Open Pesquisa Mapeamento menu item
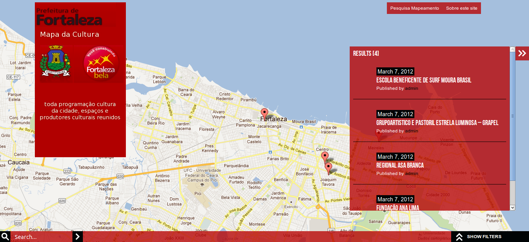Image resolution: width=529 pixels, height=242 pixels. coord(414,8)
